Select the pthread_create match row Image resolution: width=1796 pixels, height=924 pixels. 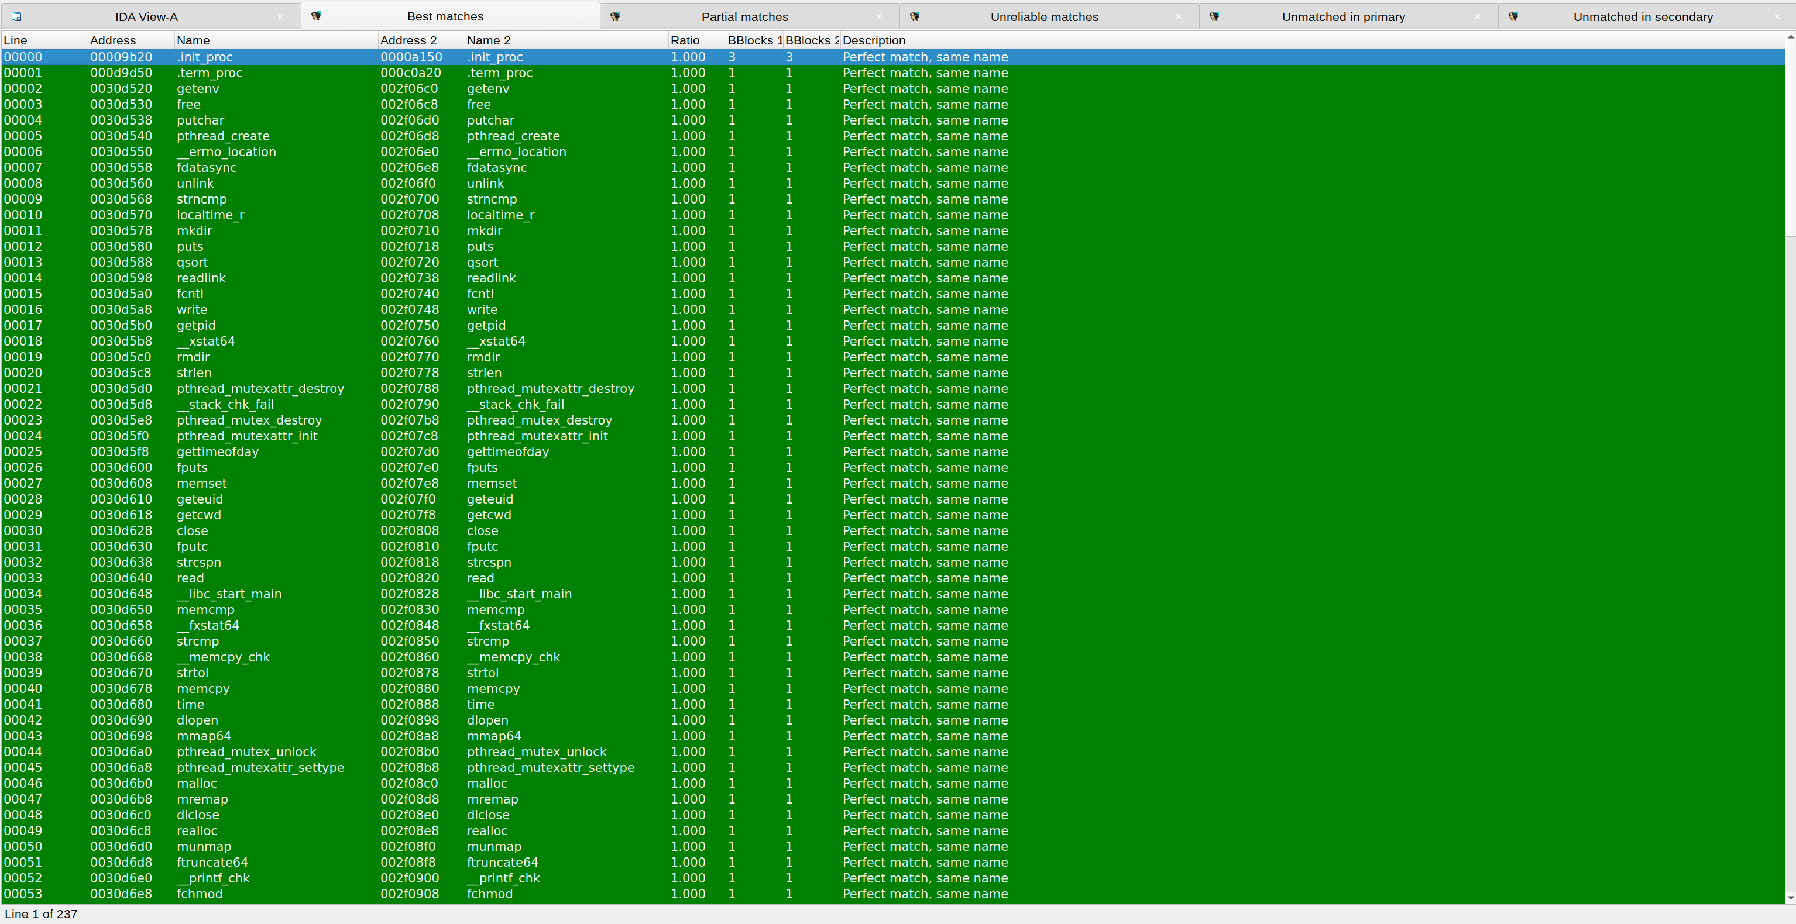(223, 136)
